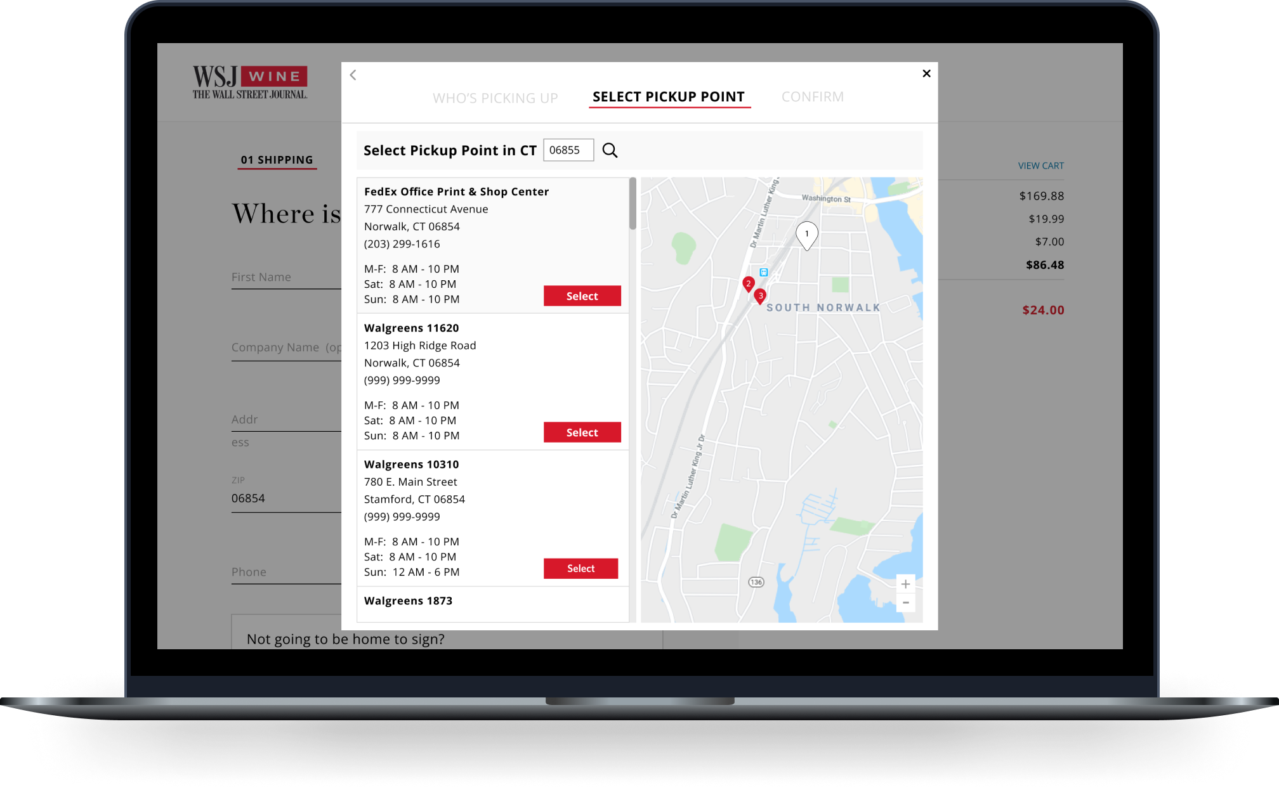The width and height of the screenshot is (1279, 790).
Task: Close the pickup point dialog
Action: [926, 74]
